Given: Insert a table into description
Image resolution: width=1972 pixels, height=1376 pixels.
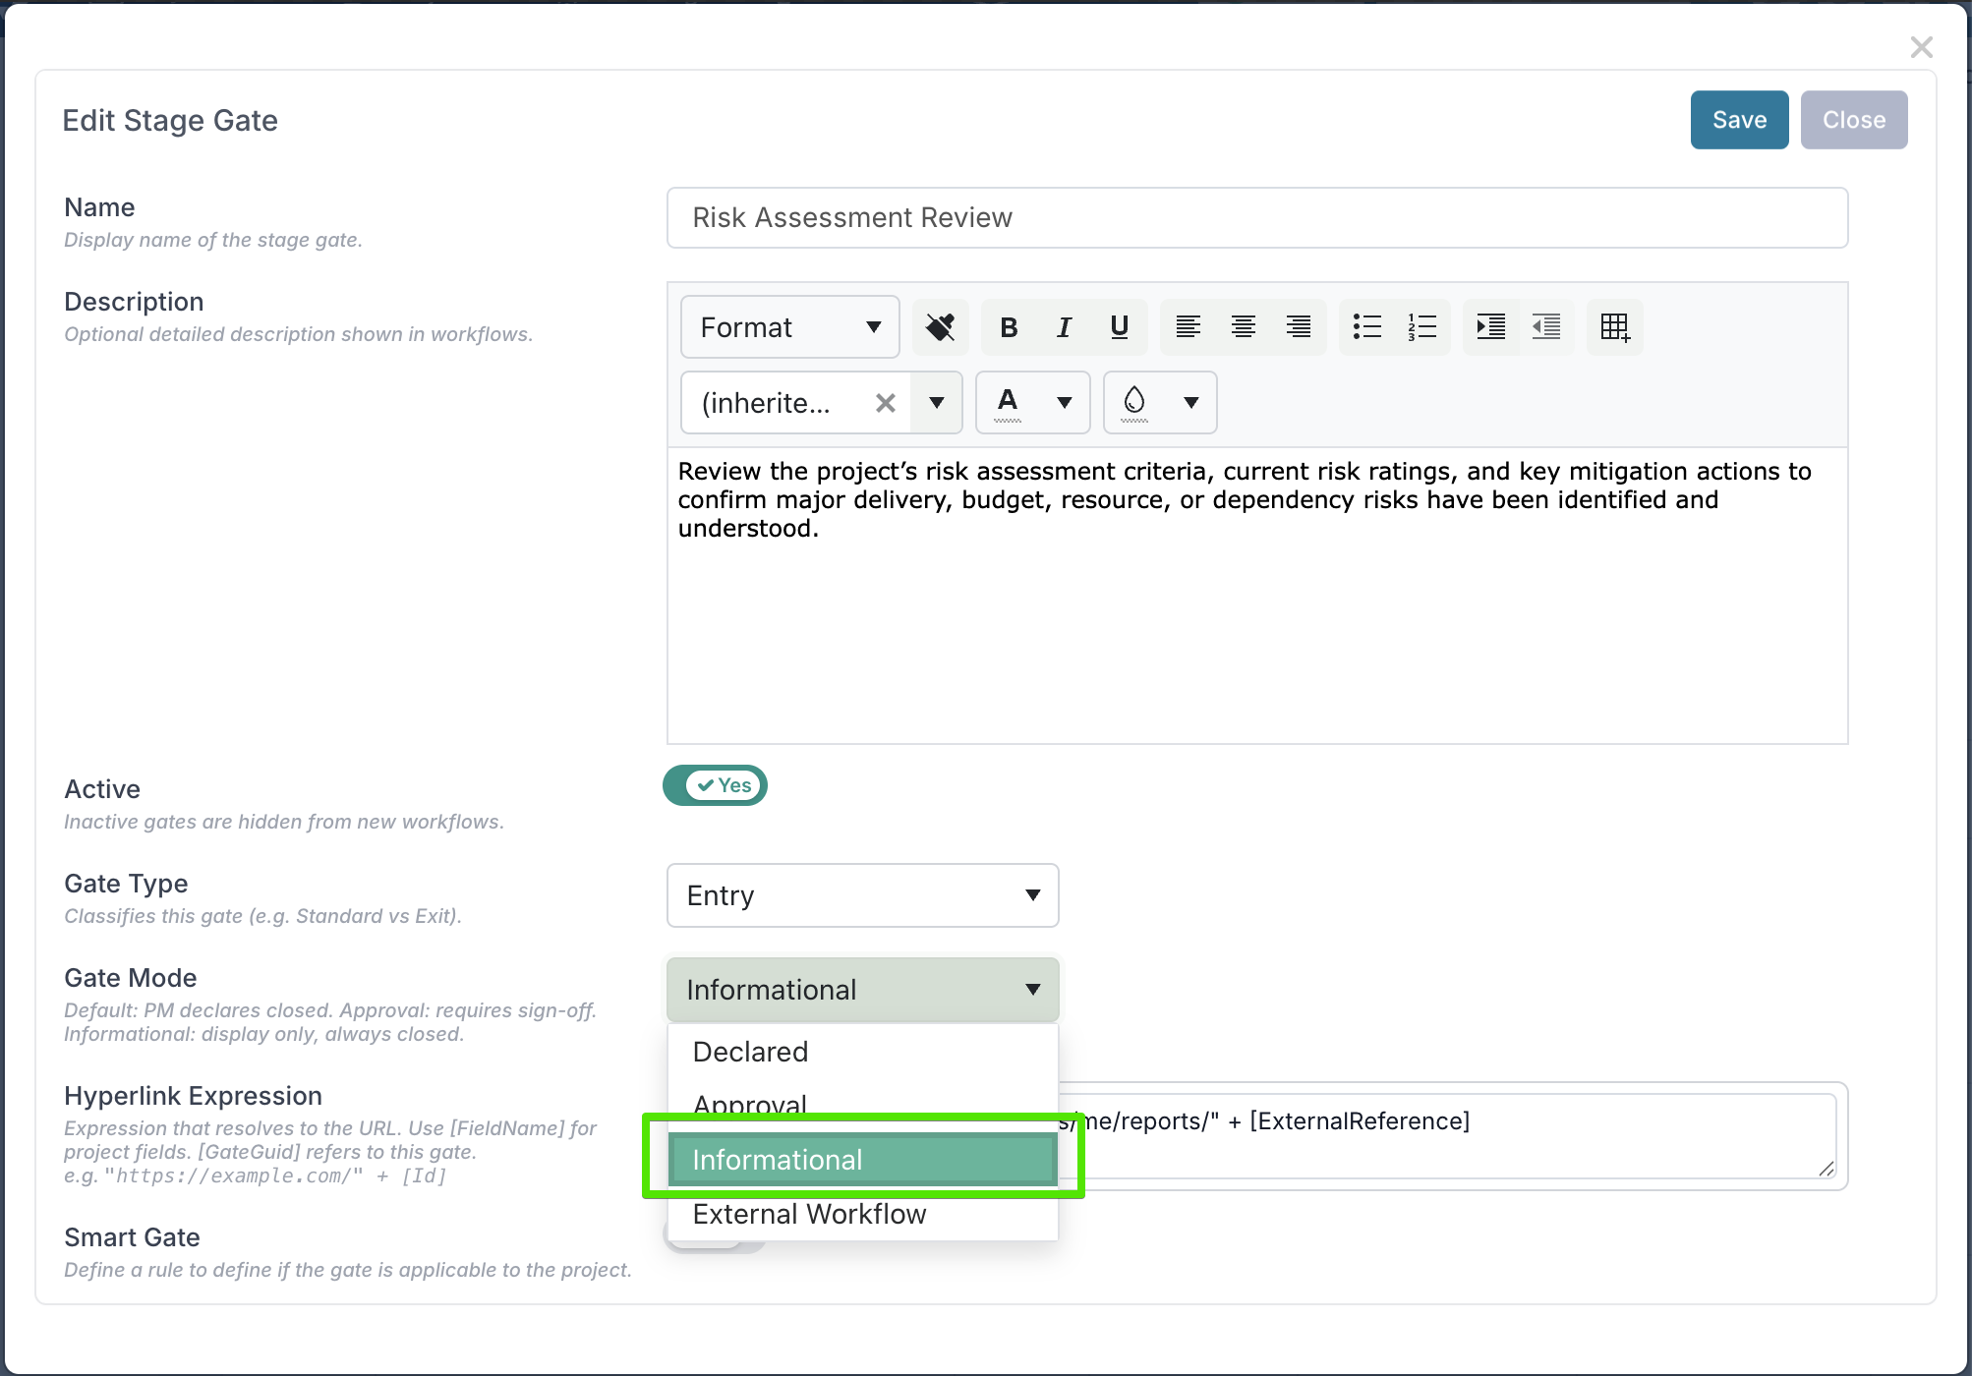Looking at the screenshot, I should (x=1615, y=327).
